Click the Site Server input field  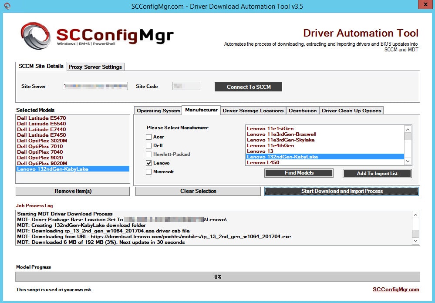pyautogui.click(x=95, y=86)
